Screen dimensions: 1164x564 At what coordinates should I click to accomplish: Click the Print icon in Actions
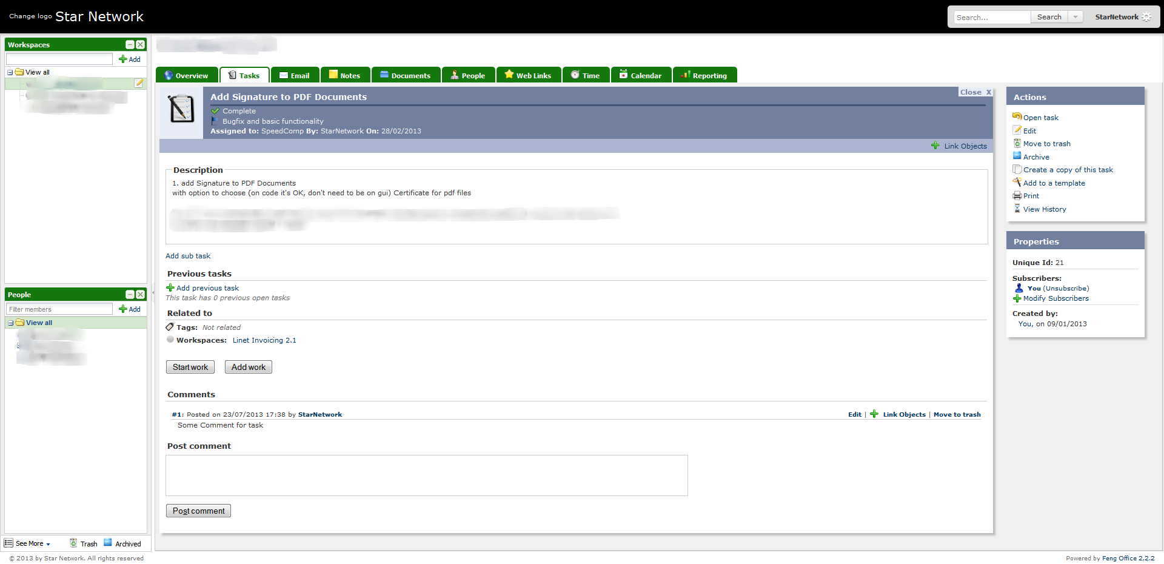[x=1017, y=196]
